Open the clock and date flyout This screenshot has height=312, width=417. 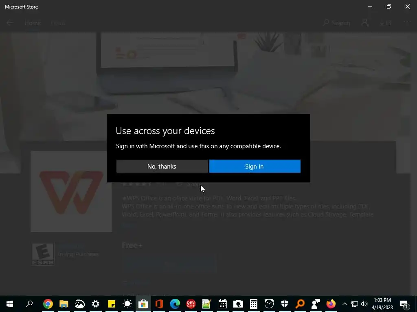(x=382, y=304)
